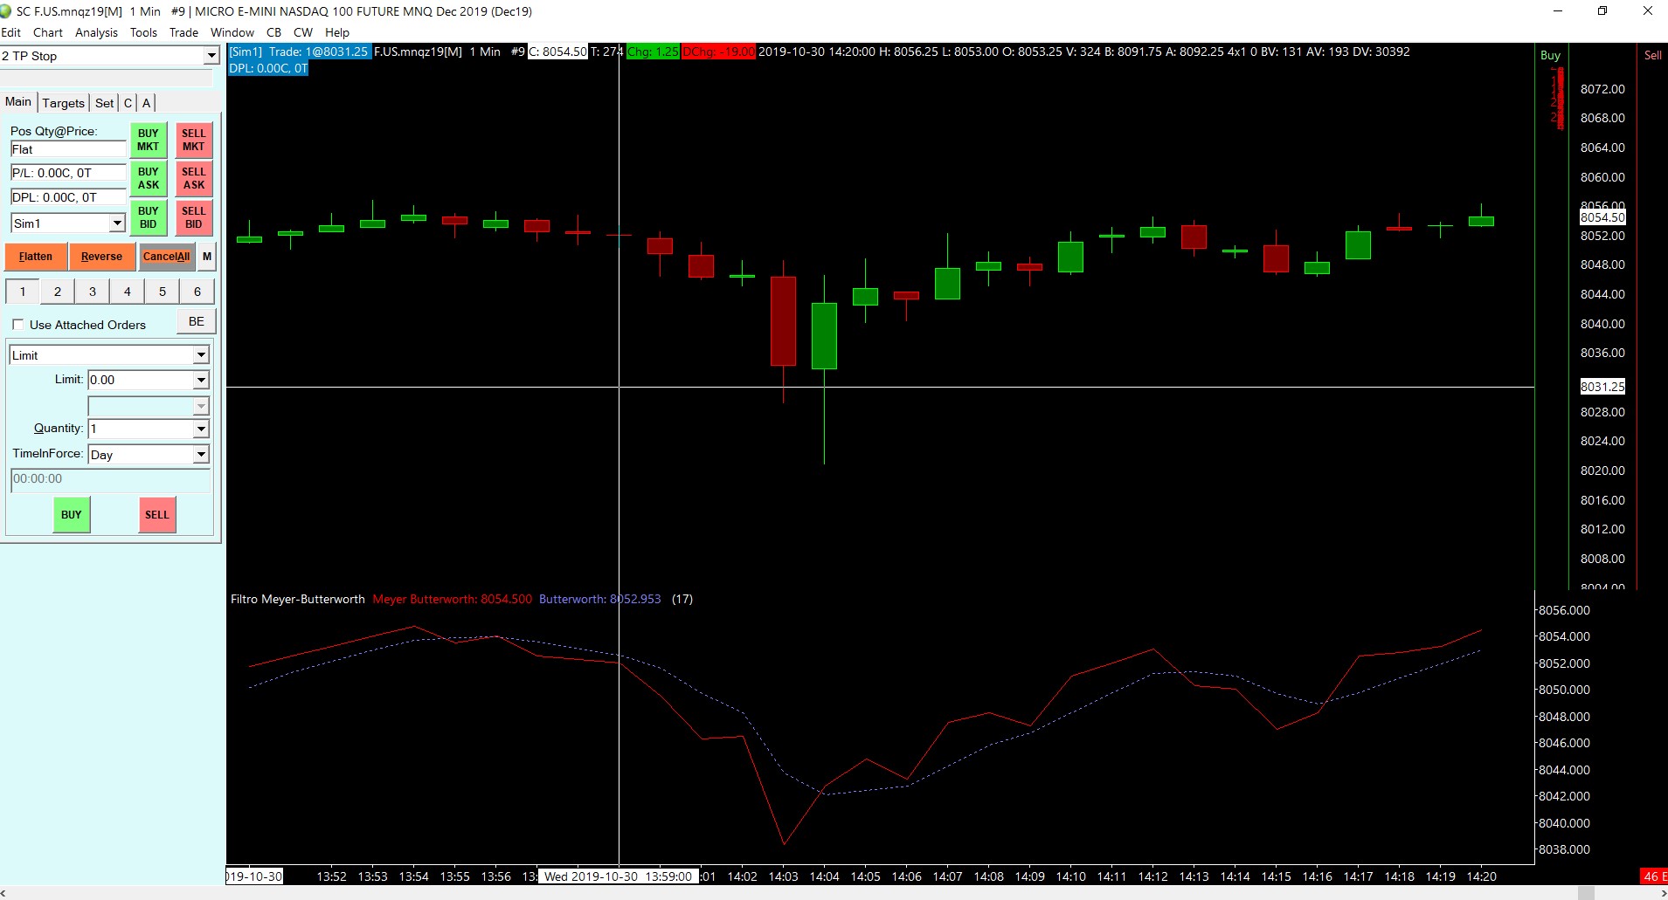Flatten the current position
Viewport: 1668px width, 900px height.
tap(36, 257)
